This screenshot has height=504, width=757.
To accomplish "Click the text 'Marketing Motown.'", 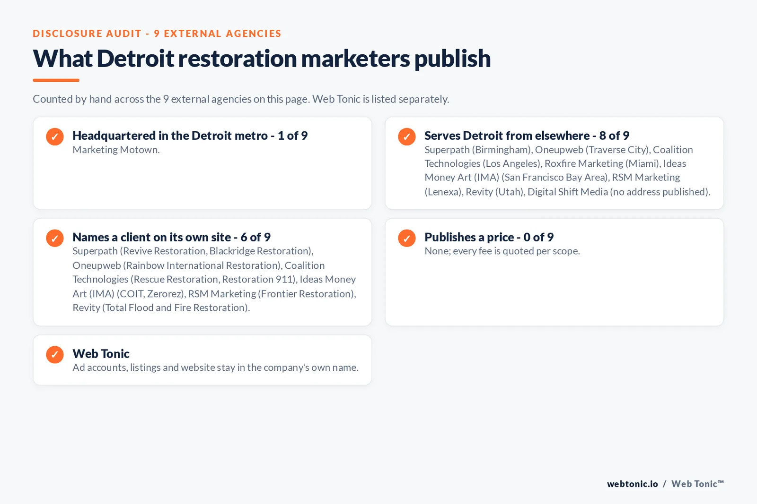I will pos(116,150).
